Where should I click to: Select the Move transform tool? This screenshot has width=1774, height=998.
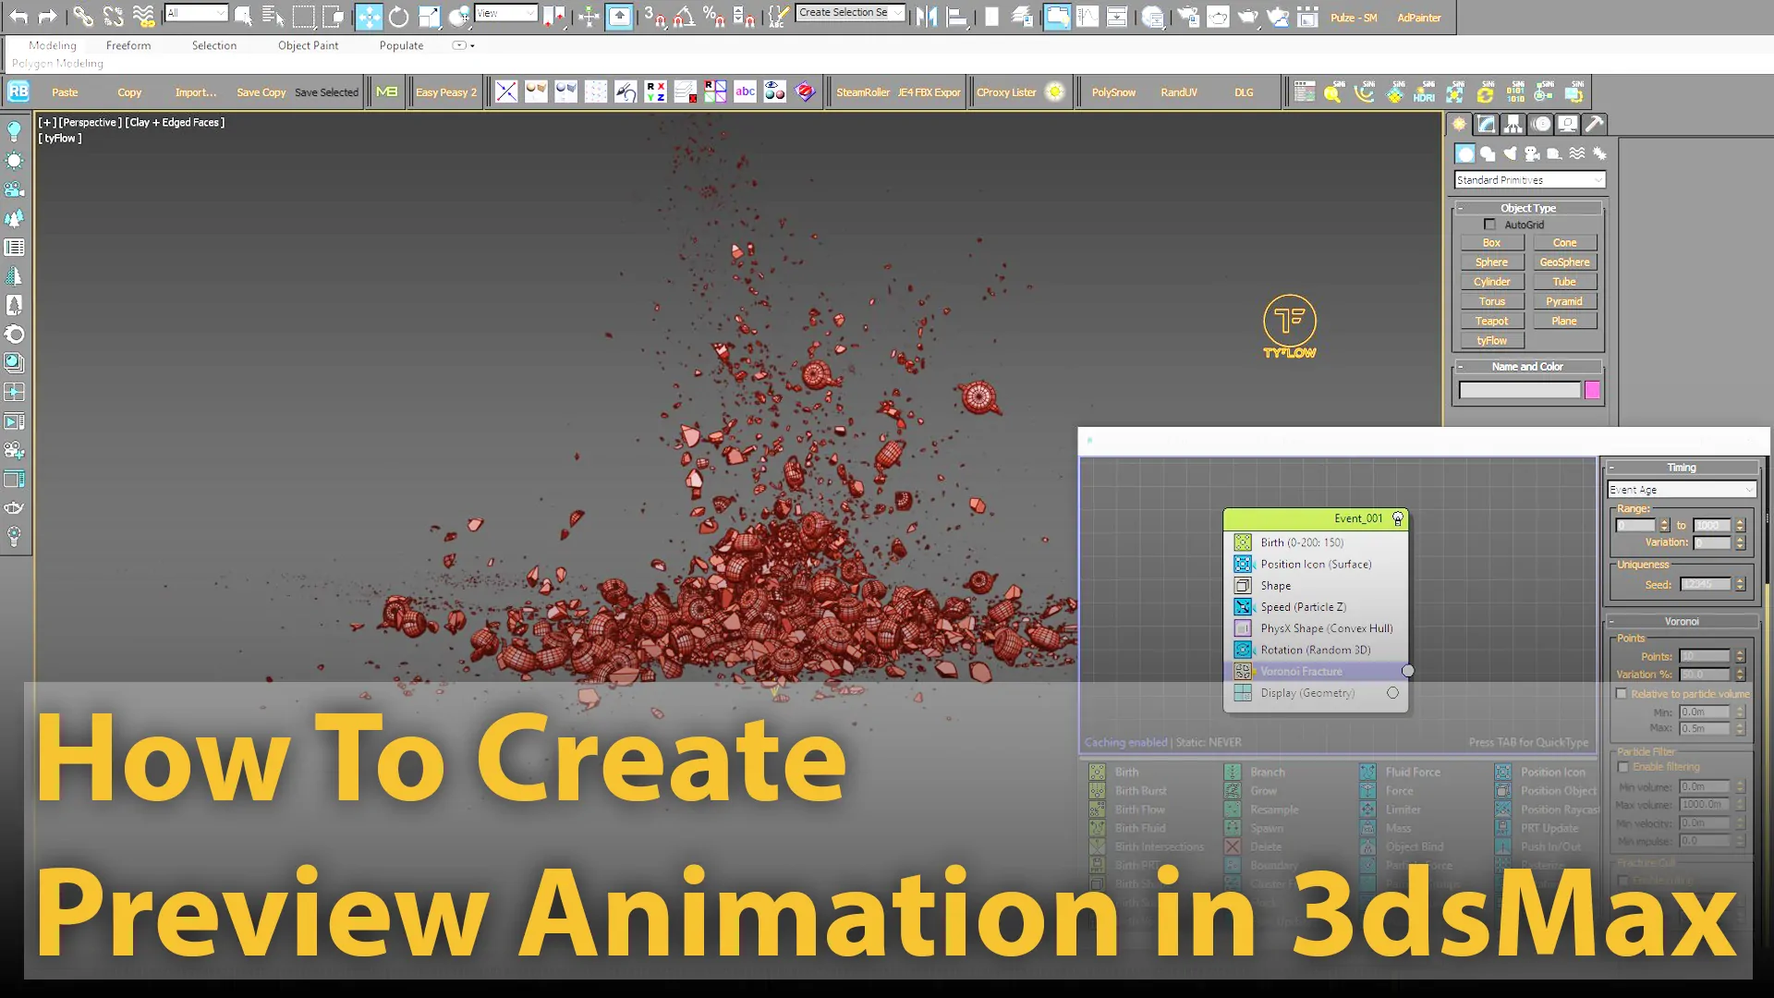(x=369, y=17)
